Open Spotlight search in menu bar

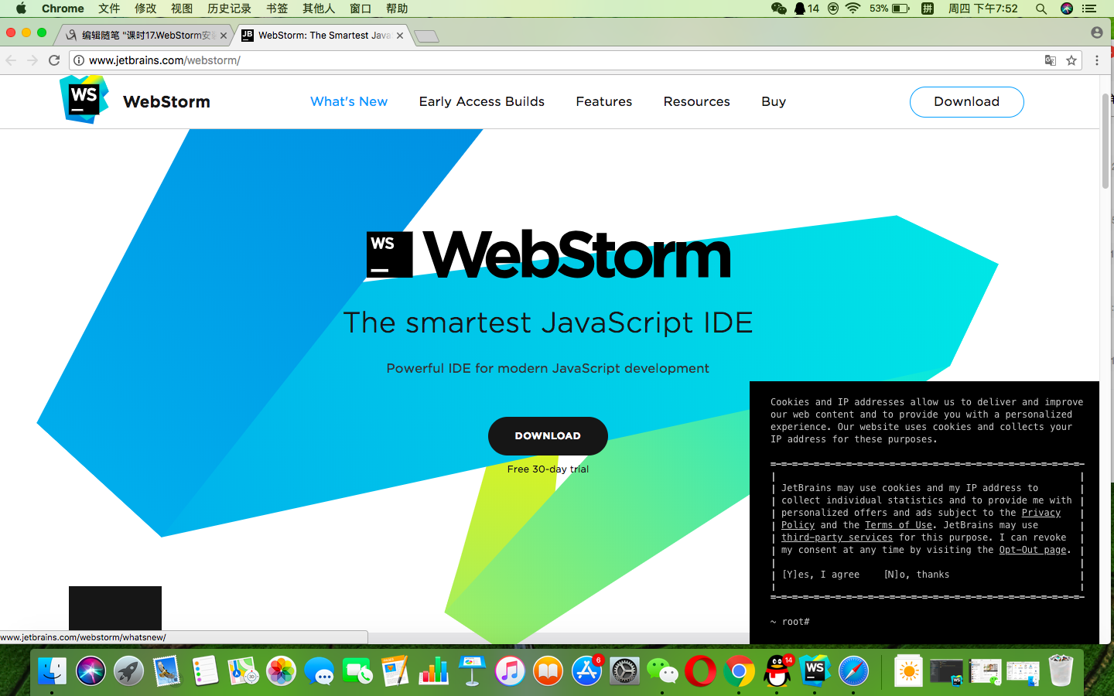coord(1041,9)
